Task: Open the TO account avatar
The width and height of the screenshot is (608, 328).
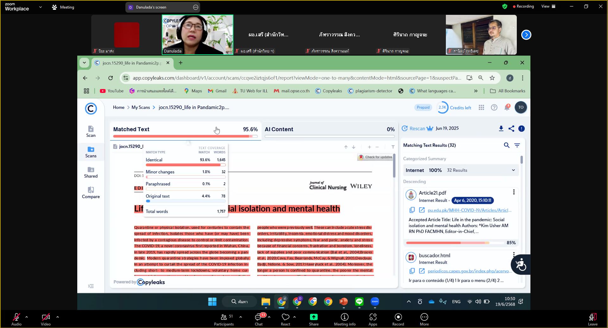Action: pyautogui.click(x=521, y=107)
